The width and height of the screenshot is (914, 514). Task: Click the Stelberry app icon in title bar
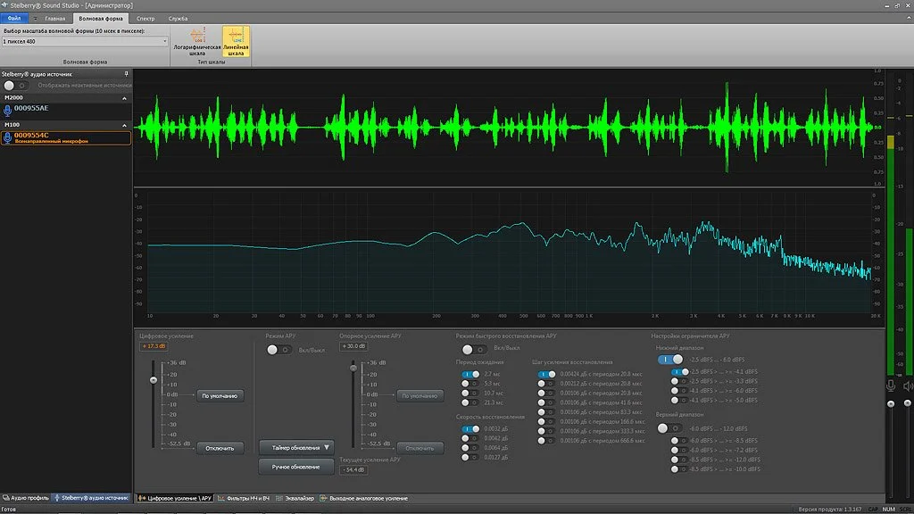pyautogui.click(x=4, y=5)
